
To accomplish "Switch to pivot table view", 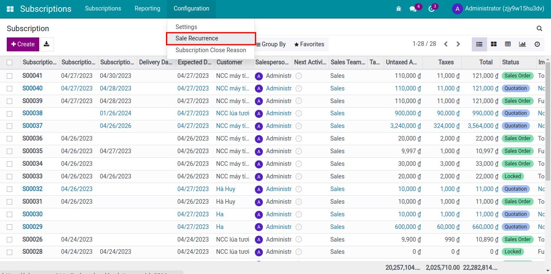I will [x=508, y=44].
